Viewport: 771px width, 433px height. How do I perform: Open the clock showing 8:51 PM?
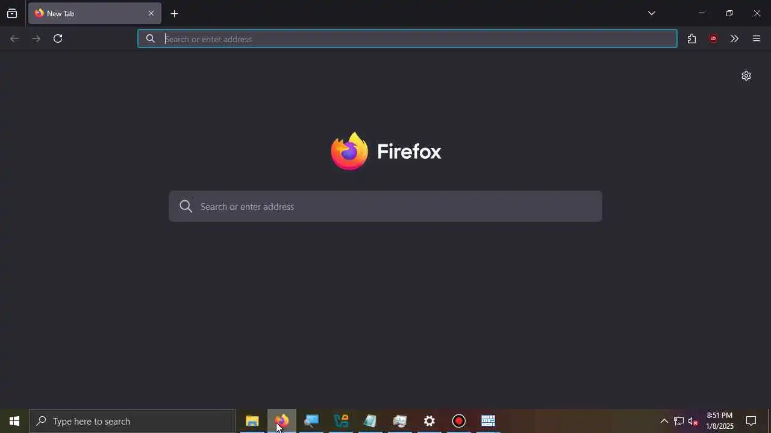[x=720, y=421]
